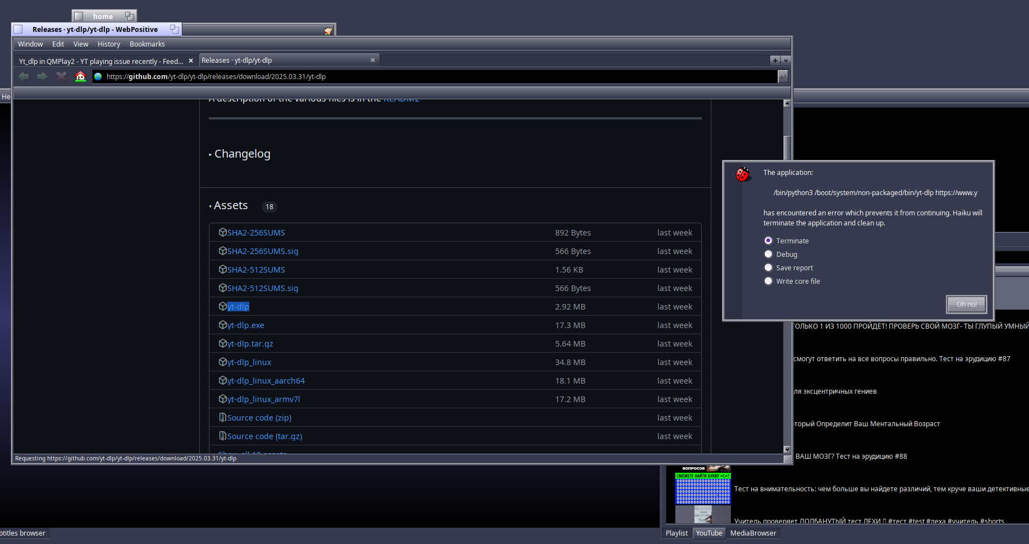Click the 'Oh no!' button
The height and width of the screenshot is (544, 1029).
966,304
